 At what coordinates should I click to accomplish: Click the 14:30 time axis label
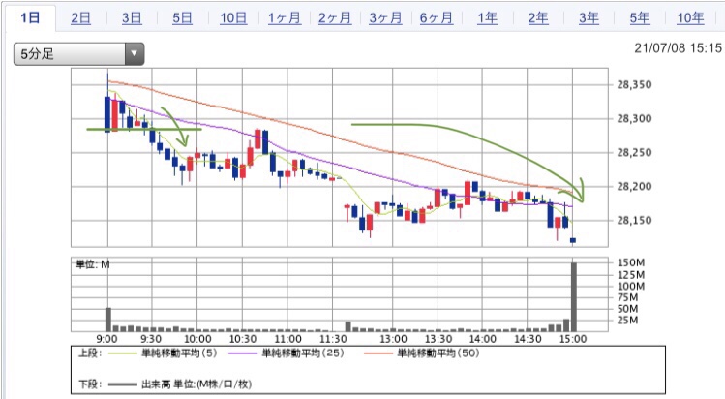tap(529, 339)
